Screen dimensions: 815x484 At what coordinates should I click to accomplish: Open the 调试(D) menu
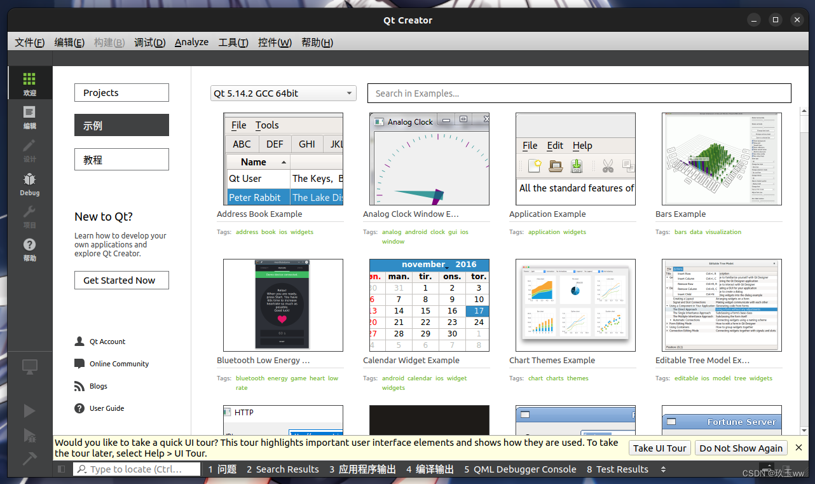click(x=149, y=42)
